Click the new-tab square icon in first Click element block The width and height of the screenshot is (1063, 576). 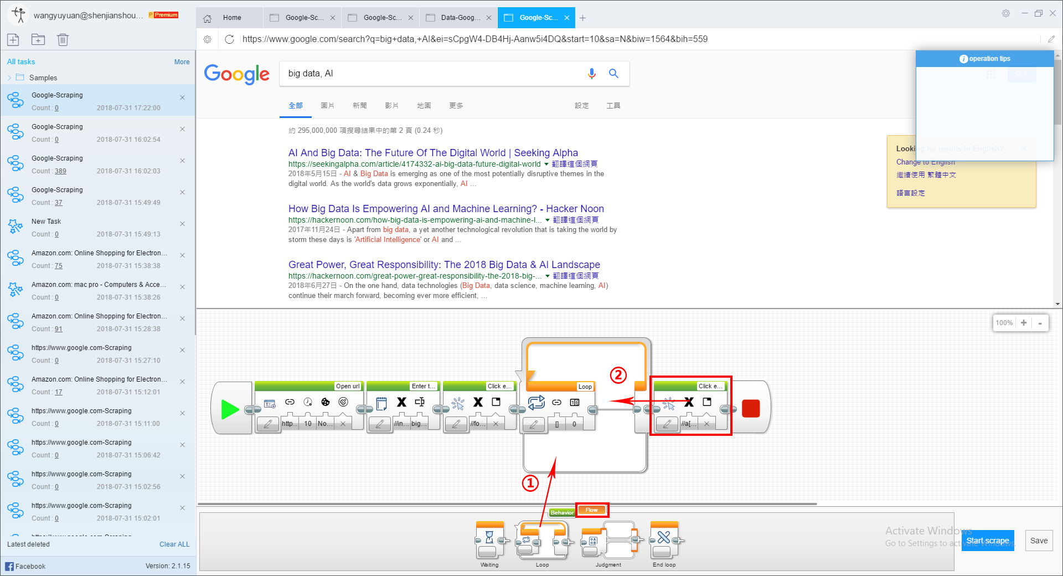tap(496, 402)
